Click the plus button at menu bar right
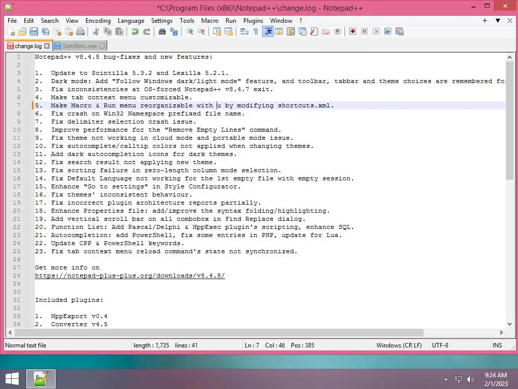Viewport: 518px width, 389px height. (x=485, y=20)
